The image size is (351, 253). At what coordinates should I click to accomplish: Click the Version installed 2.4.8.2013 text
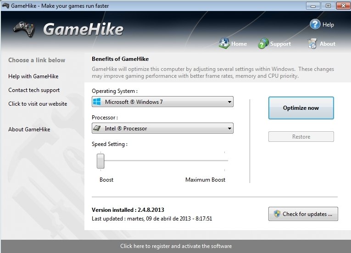pos(128,210)
